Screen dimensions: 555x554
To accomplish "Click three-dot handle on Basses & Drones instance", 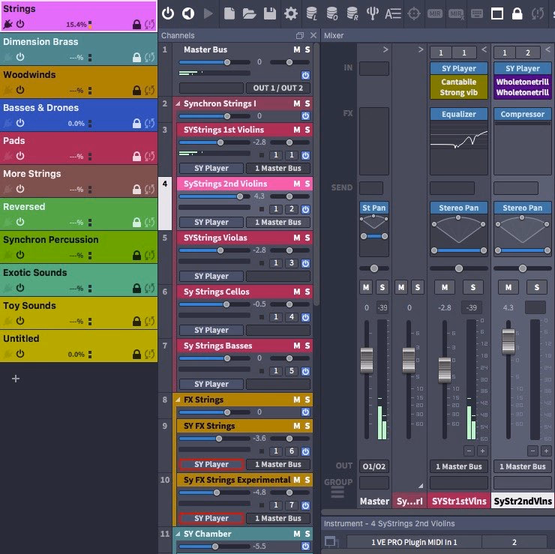I will click(x=90, y=123).
